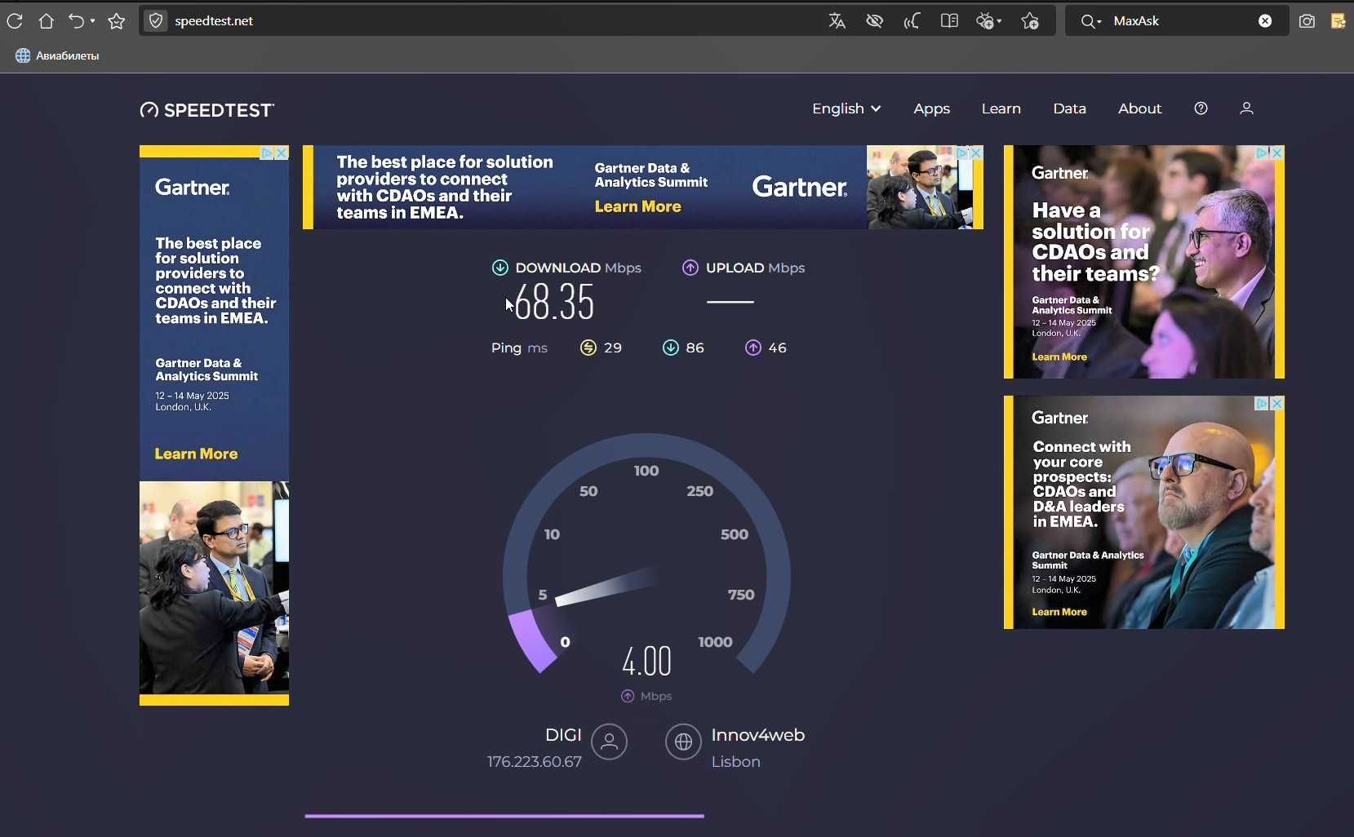1354x837 pixels.
Task: Click the Ping ms label
Action: [x=519, y=348]
